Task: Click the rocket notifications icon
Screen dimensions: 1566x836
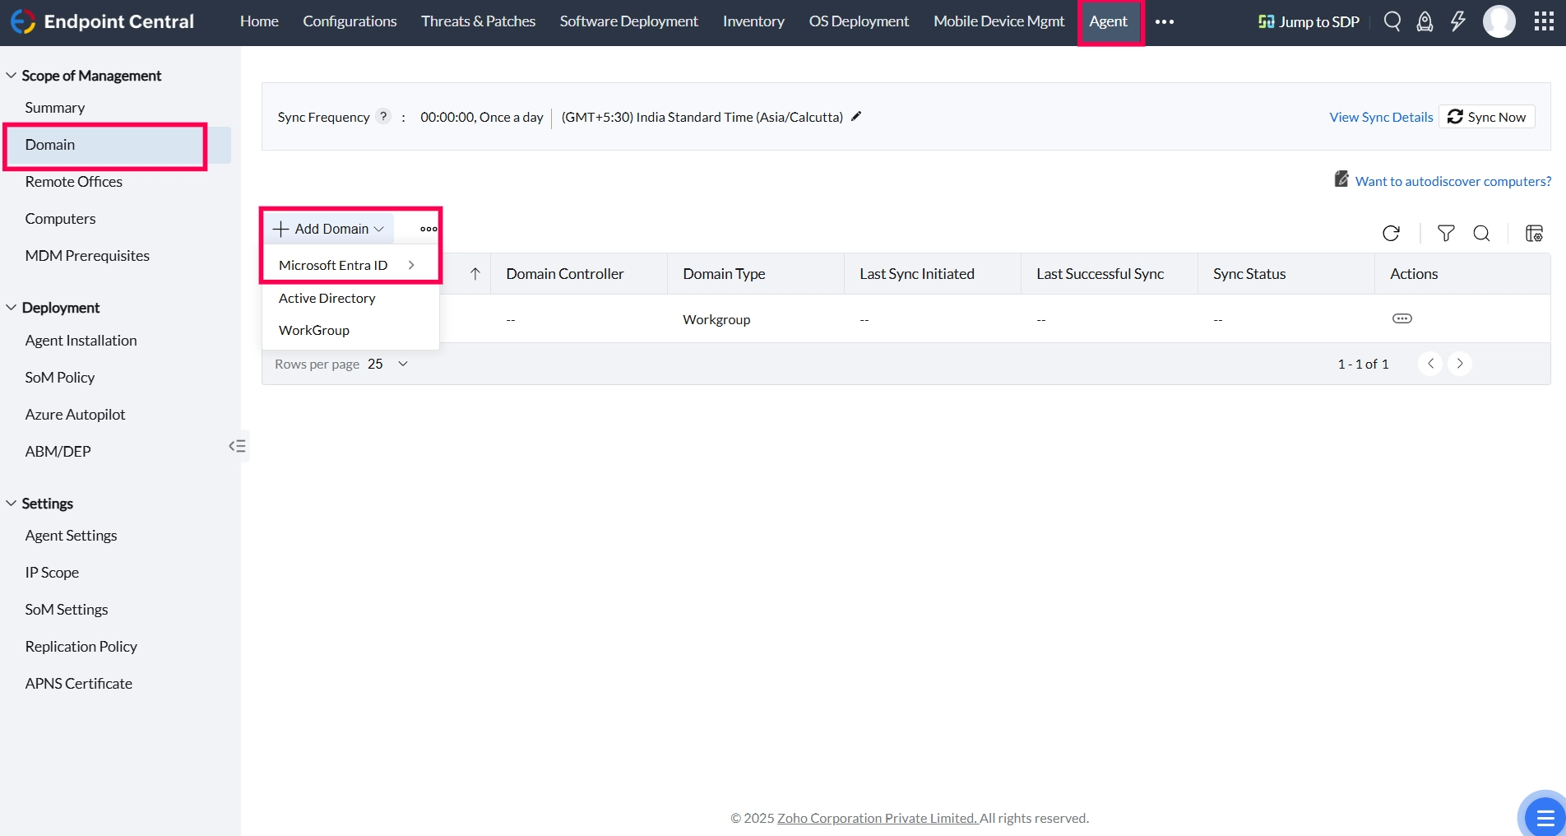Action: [x=1425, y=21]
